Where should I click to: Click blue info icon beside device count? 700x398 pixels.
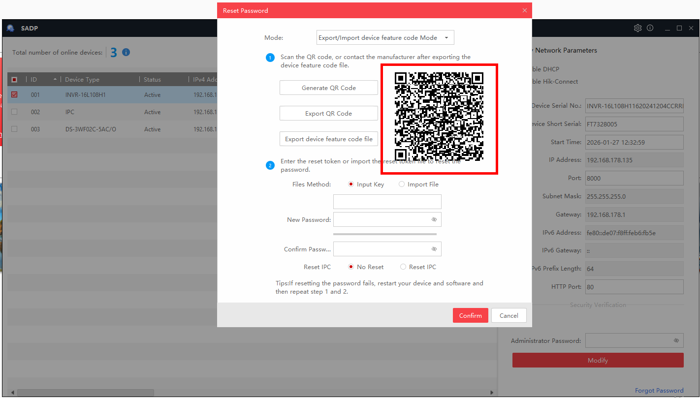click(x=126, y=52)
